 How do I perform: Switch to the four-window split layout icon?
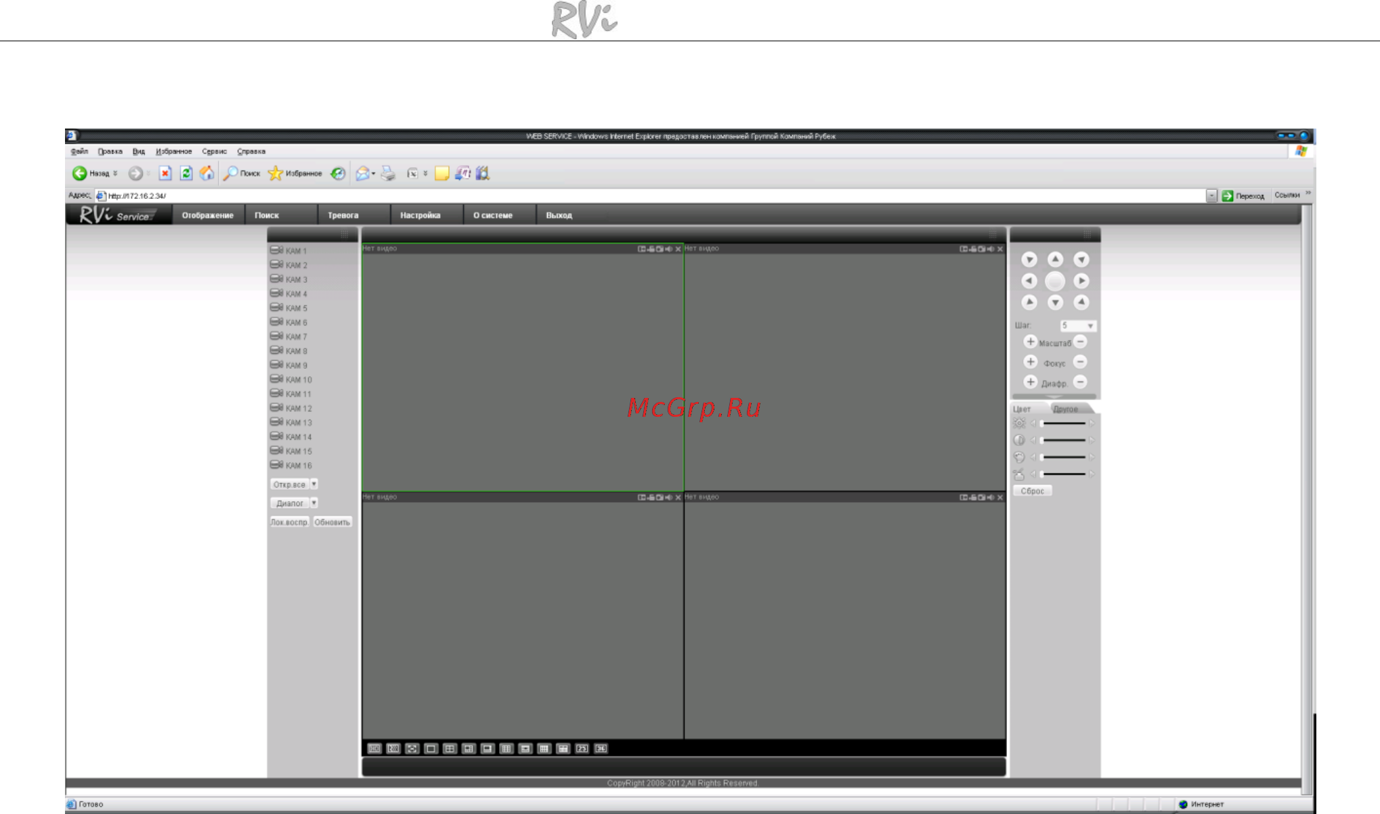coord(450,748)
